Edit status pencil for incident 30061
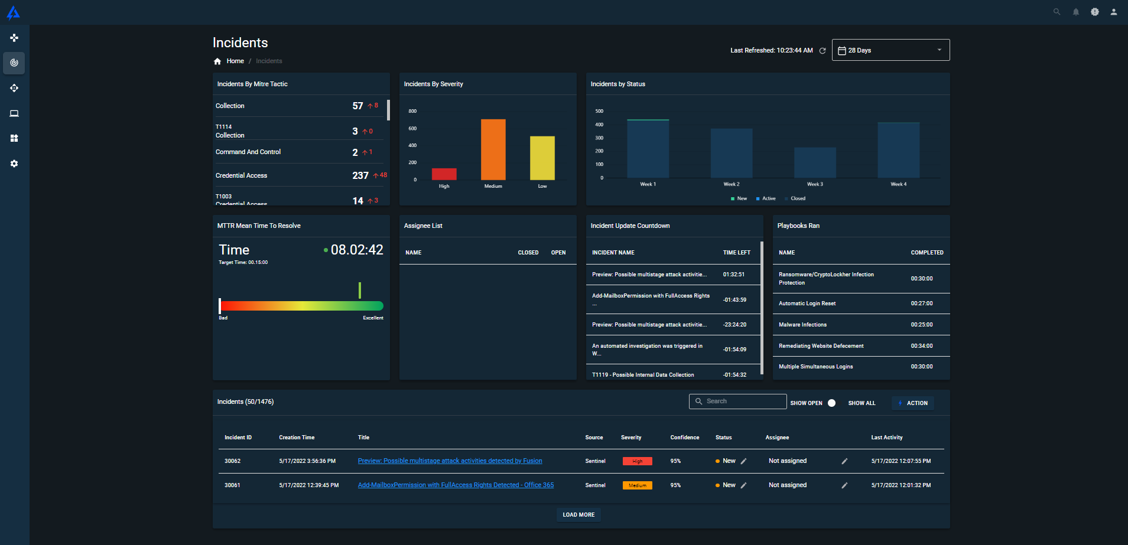The width and height of the screenshot is (1128, 545). point(743,485)
